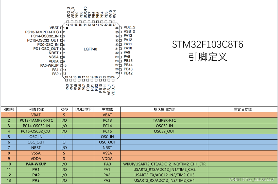Screen dimensions: 278x184
Task: Click pin number 10 in the table
Action: coord(9,164)
